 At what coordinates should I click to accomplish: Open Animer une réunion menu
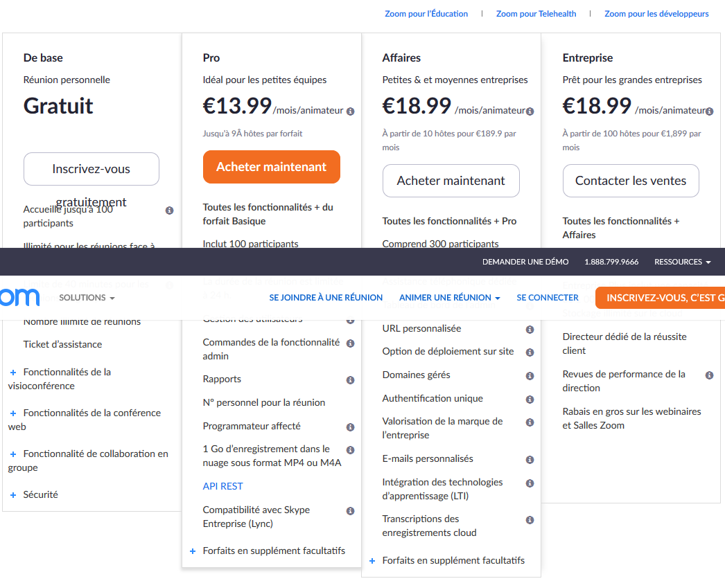(x=450, y=298)
